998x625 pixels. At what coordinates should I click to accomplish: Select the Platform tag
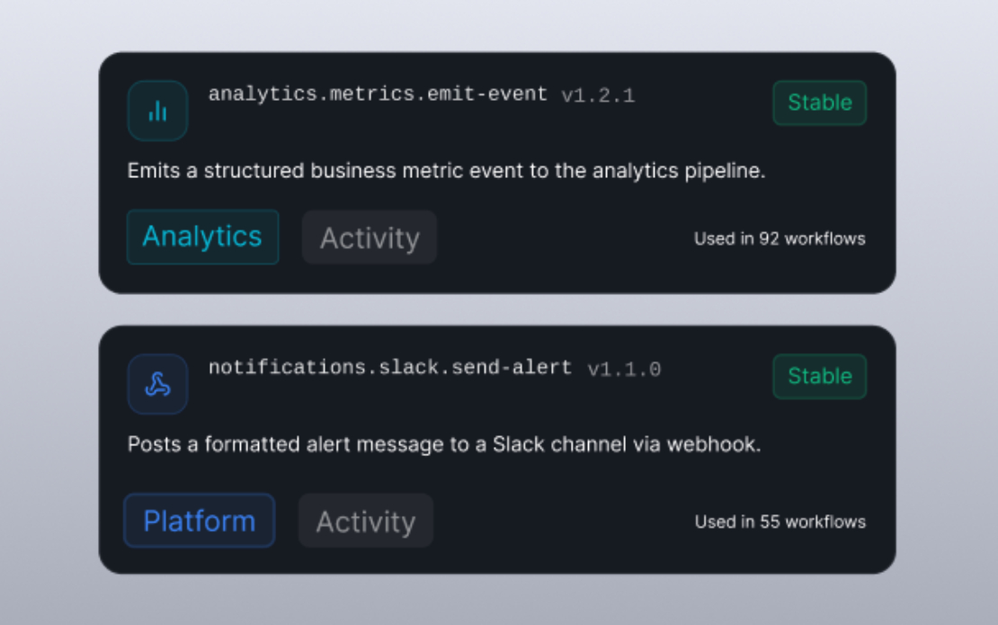tap(200, 521)
